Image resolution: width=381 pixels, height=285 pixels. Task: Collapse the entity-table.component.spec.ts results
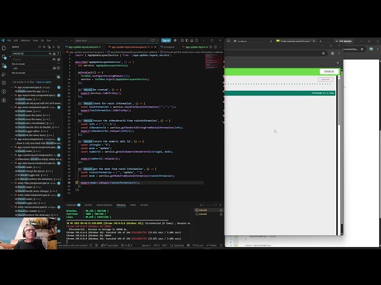(x=11, y=195)
